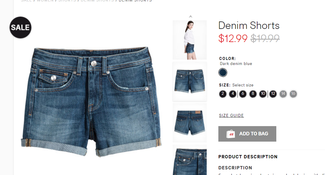Click the thumbnail carousel up arrow

pyautogui.click(x=191, y=16)
